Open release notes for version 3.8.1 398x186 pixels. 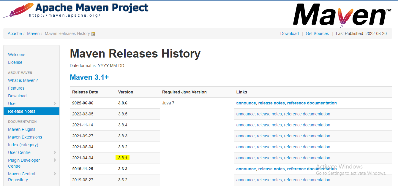(x=269, y=158)
